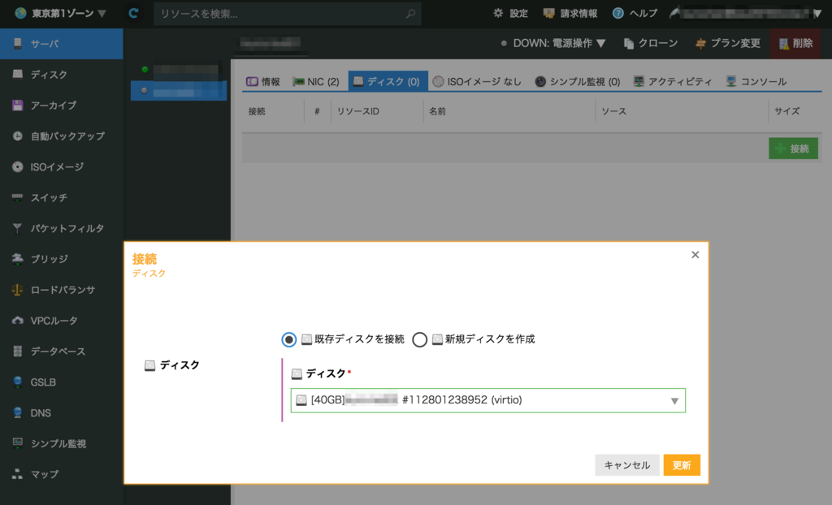This screenshot has width=832, height=505.
Task: Click the リソースID column header
Action: (x=358, y=111)
